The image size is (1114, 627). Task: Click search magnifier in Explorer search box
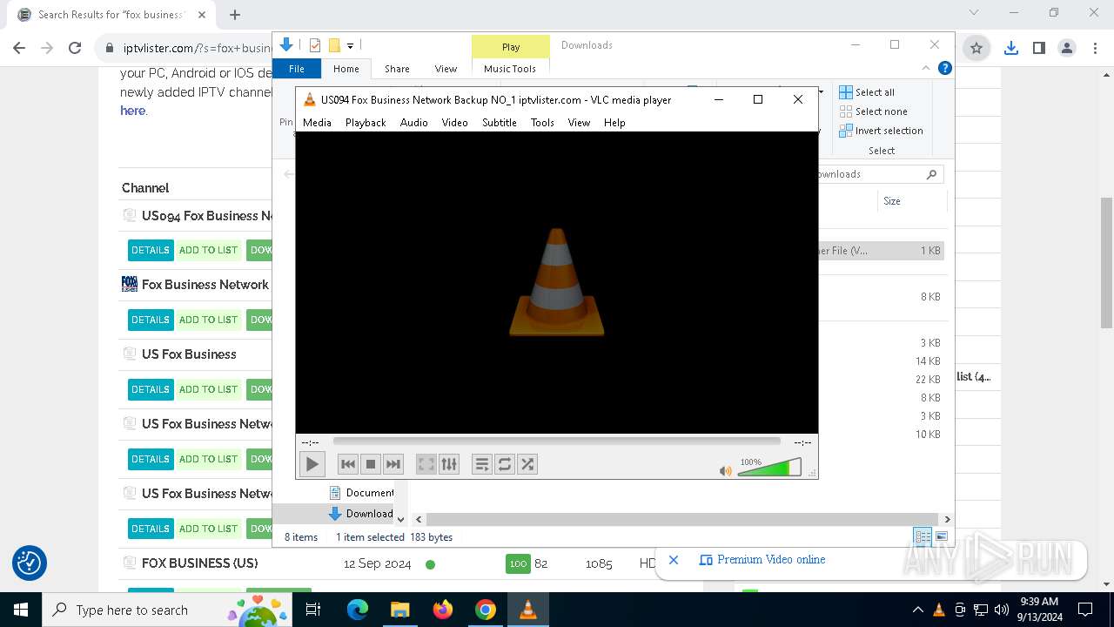[931, 174]
